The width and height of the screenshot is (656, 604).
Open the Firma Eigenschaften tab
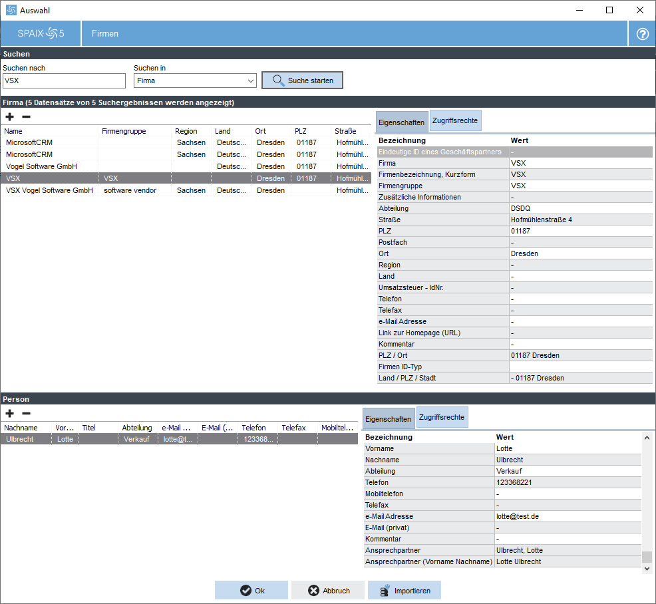pyautogui.click(x=401, y=123)
